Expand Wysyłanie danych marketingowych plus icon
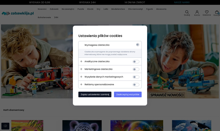Screen dimensions: 220x131 pyautogui.click(x=81, y=77)
